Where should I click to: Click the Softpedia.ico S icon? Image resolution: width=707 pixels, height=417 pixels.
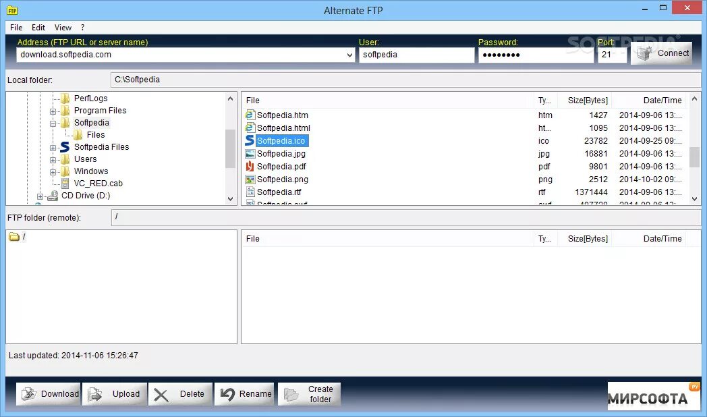250,140
